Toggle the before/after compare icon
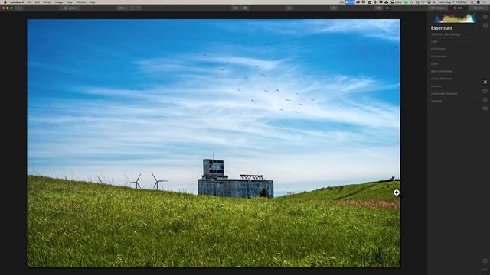This screenshot has width=490, height=275. 245,8
